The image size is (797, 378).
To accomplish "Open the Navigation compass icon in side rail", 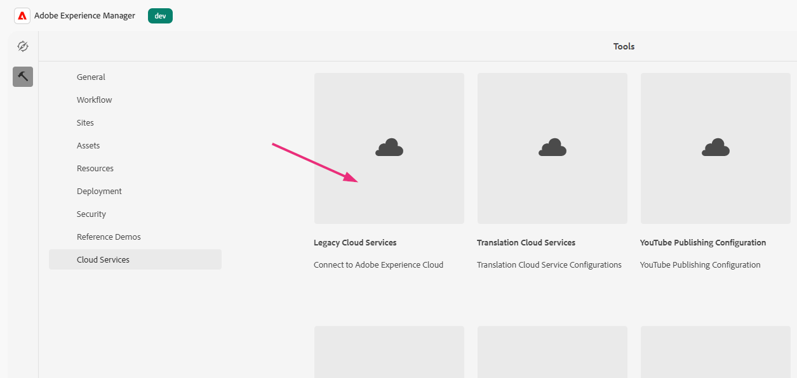I will 23,46.
